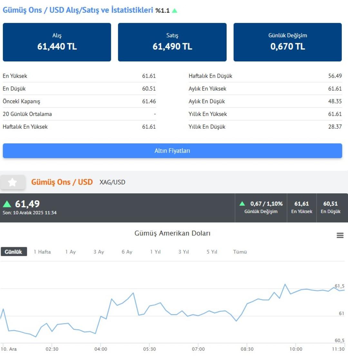
Task: Select the 6 Ay chart period
Action: (x=127, y=252)
